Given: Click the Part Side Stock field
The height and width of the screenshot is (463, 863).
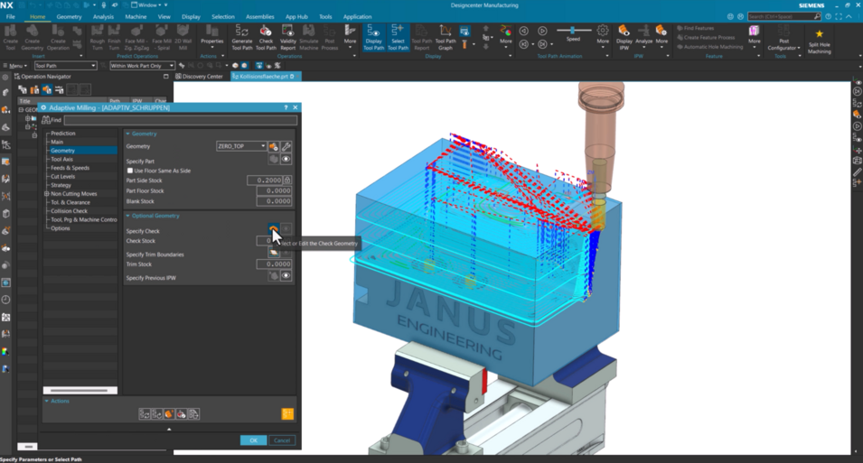Looking at the screenshot, I should tap(266, 181).
